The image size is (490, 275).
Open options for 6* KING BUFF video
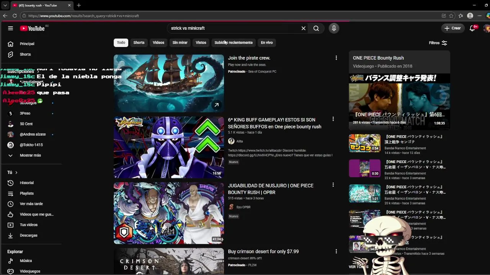point(333,119)
